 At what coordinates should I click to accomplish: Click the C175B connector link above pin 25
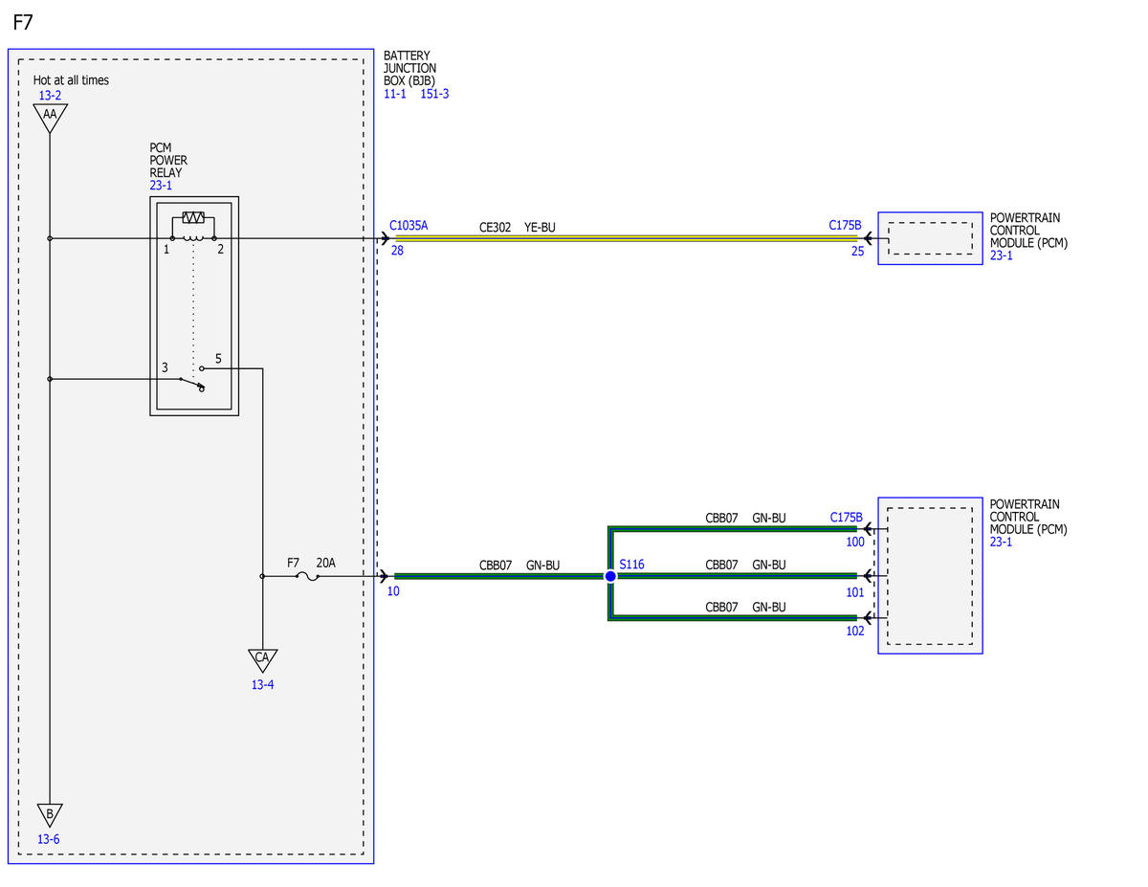(845, 226)
